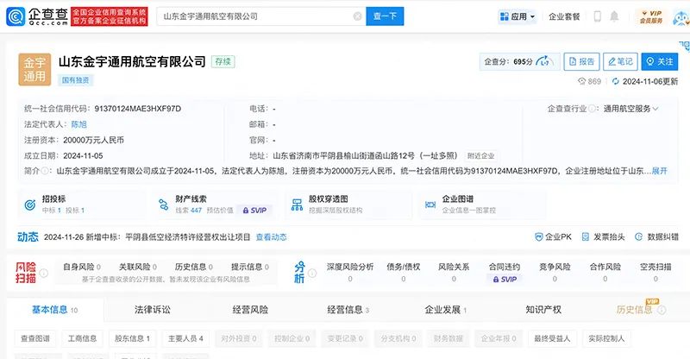This screenshot has height=359, width=690.
Task: Toggle the 关注 follow button
Action: pyautogui.click(x=659, y=61)
